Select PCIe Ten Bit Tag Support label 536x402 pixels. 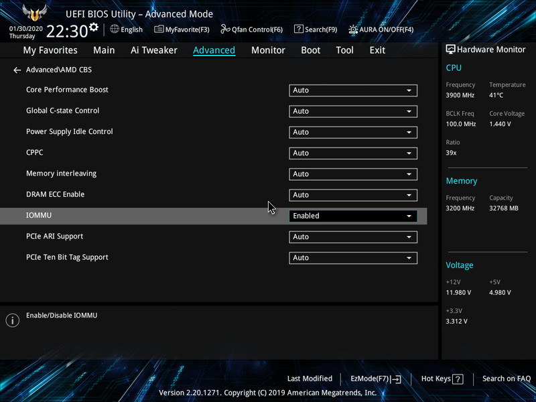tap(67, 257)
